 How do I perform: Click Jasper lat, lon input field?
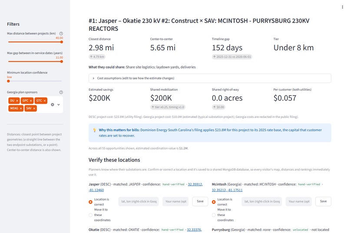pos(139,201)
